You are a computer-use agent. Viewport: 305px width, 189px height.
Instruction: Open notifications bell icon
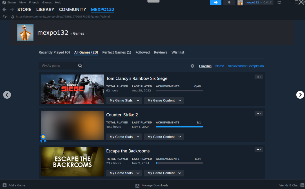(x=229, y=3)
